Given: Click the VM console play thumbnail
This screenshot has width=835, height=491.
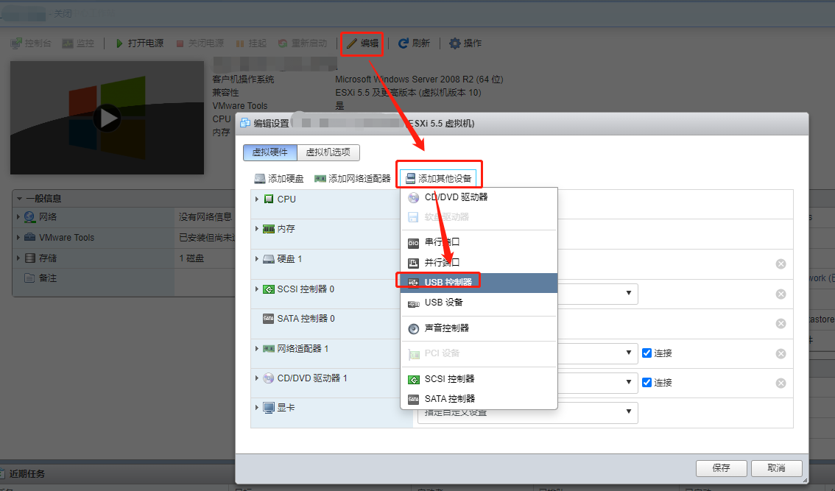Looking at the screenshot, I should (107, 118).
